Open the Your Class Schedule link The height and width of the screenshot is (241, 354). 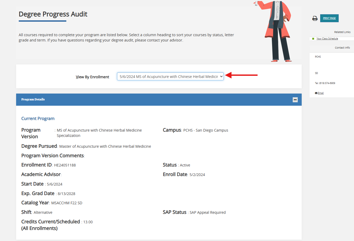[x=327, y=39]
